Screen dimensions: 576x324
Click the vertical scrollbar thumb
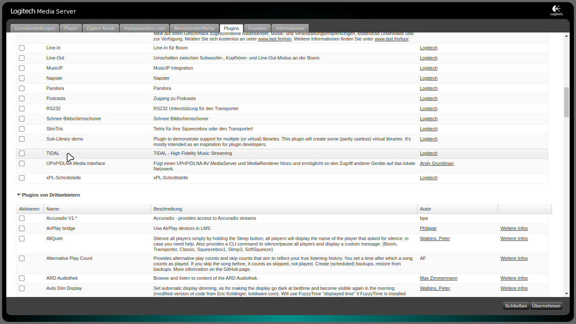pyautogui.click(x=566, y=102)
